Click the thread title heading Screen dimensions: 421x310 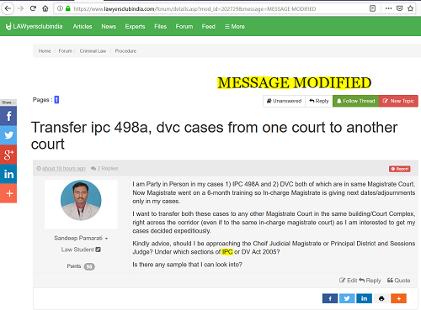coord(214,135)
